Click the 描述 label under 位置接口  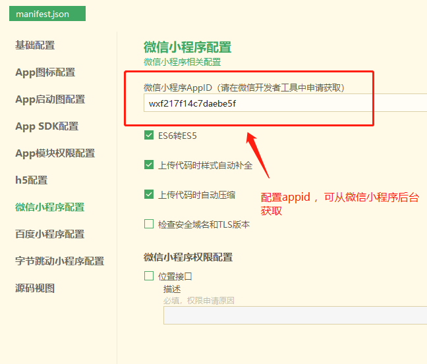tap(172, 289)
